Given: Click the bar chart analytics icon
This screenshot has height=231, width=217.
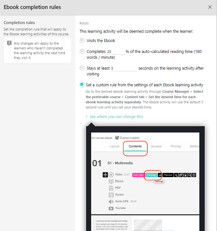Looking at the screenshot, I should tap(160, 175).
